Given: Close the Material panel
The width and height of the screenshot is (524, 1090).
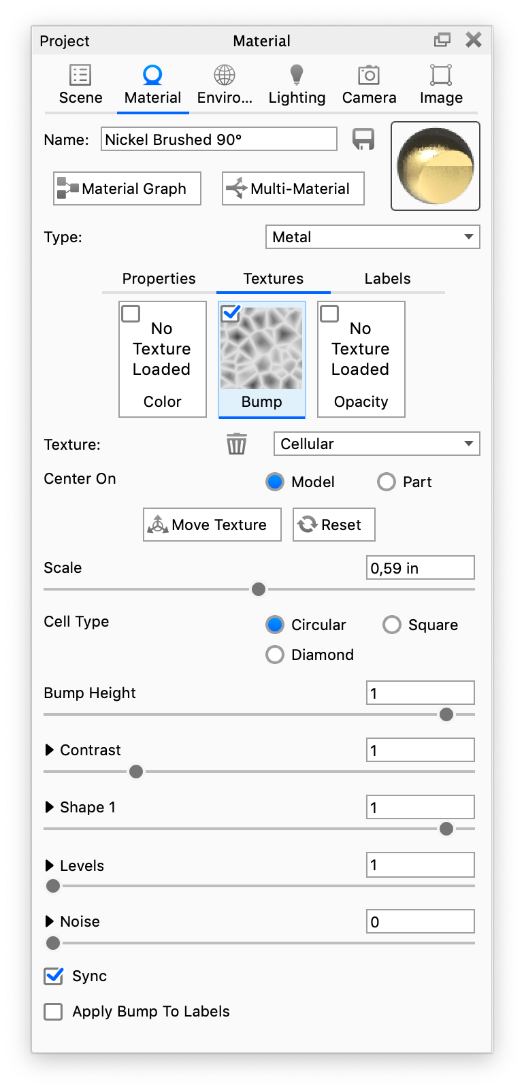Looking at the screenshot, I should [474, 40].
